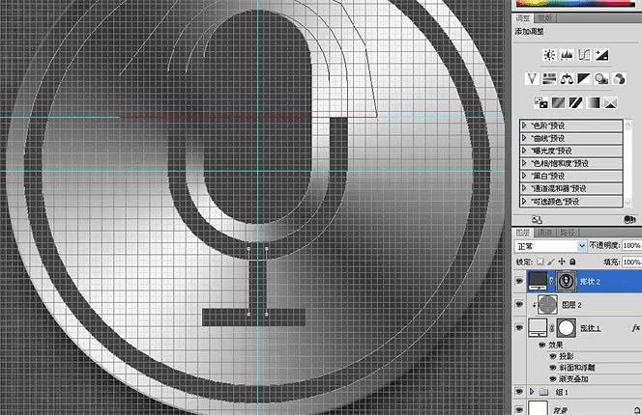The image size is (642, 415).
Task: Click the clip-to-layer icon at adjustments panel bottom-right
Action: pos(629,220)
